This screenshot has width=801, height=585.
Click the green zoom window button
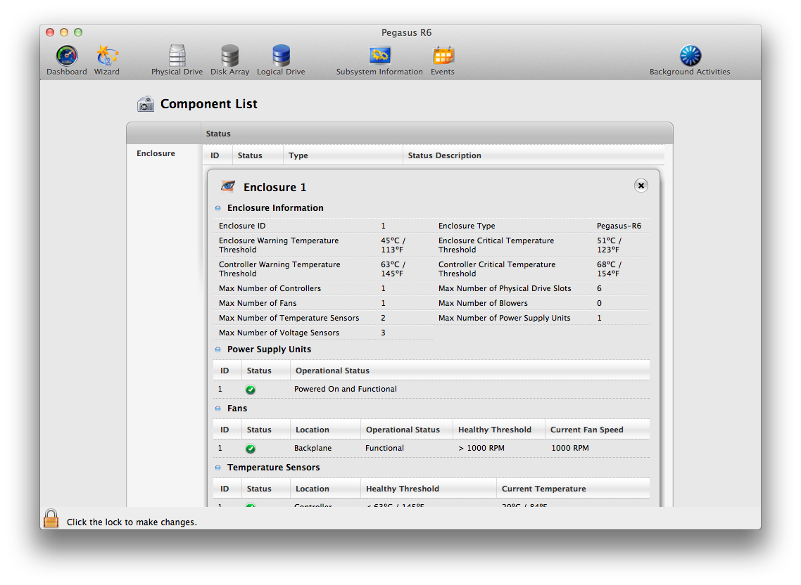coord(78,32)
